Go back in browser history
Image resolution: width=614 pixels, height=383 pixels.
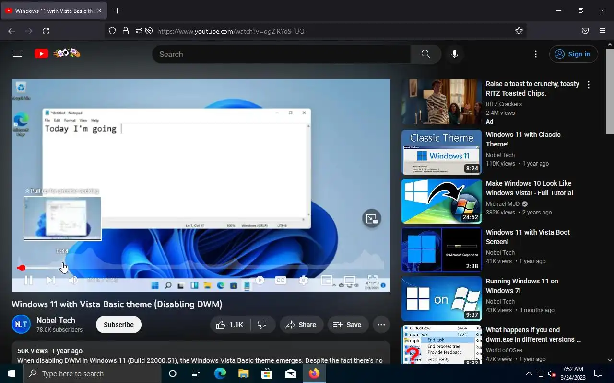coord(12,31)
